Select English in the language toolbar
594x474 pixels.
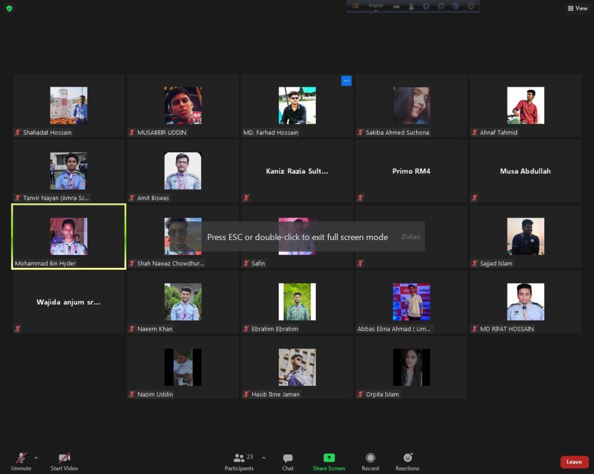tap(376, 6)
